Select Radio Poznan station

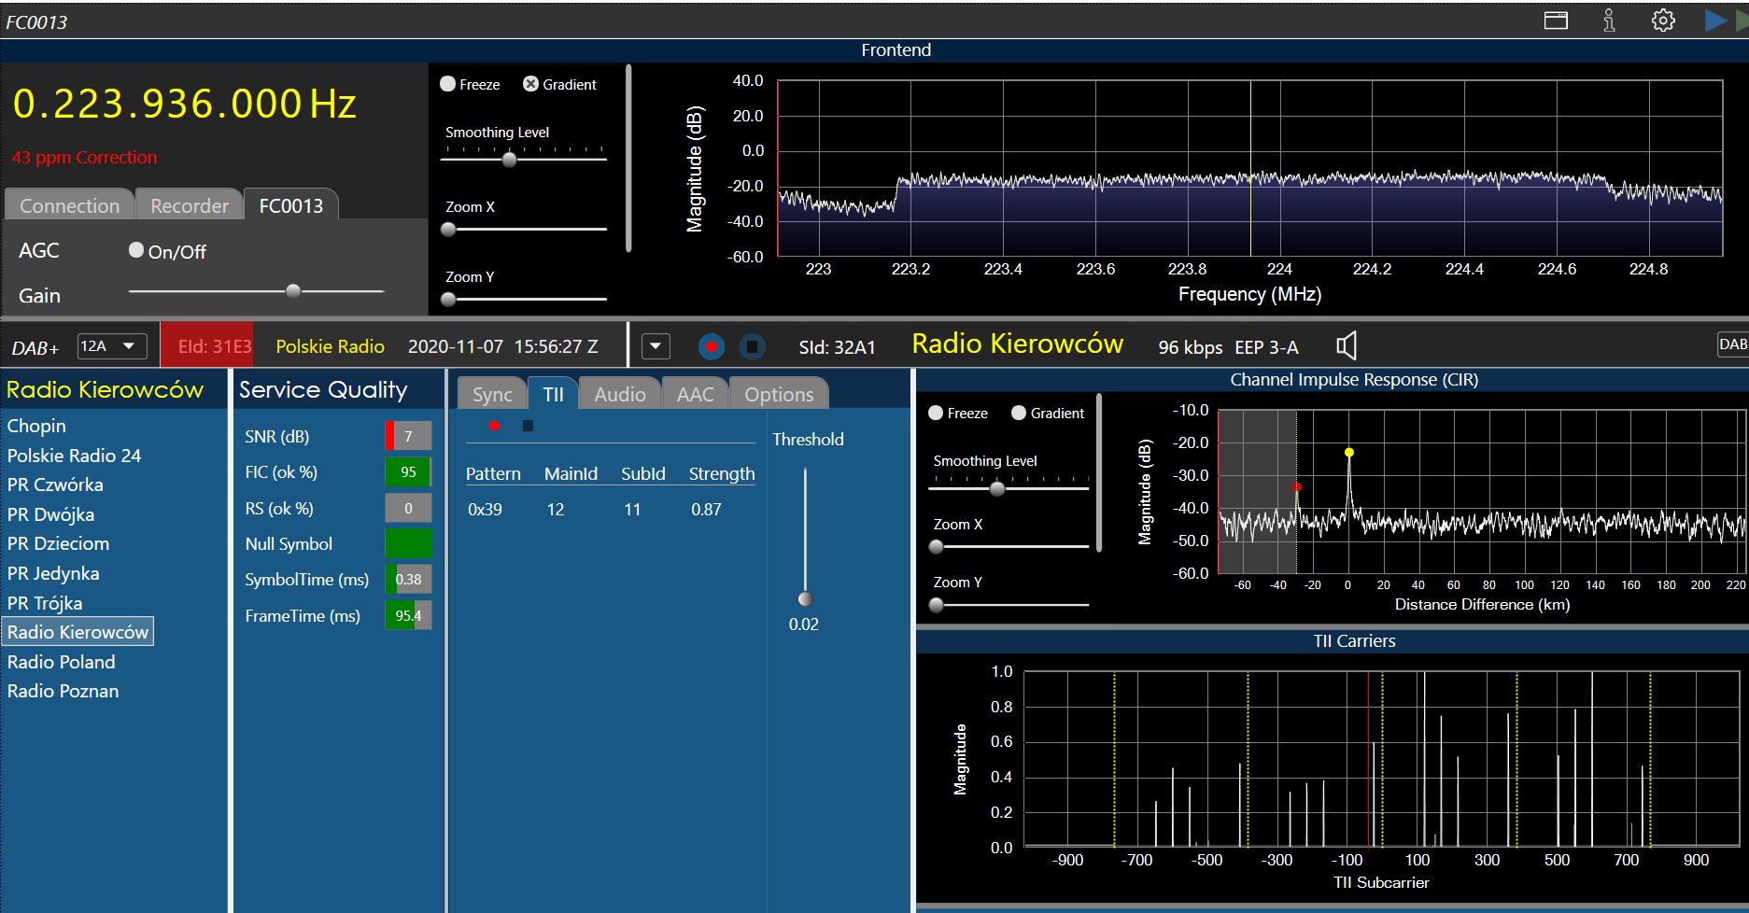tap(63, 691)
